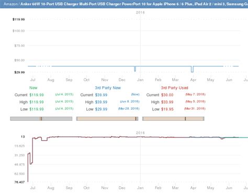Open the Amazon breadcrumb link
Image resolution: width=248 pixels, height=195 pixels.
pyautogui.click(x=10, y=4)
